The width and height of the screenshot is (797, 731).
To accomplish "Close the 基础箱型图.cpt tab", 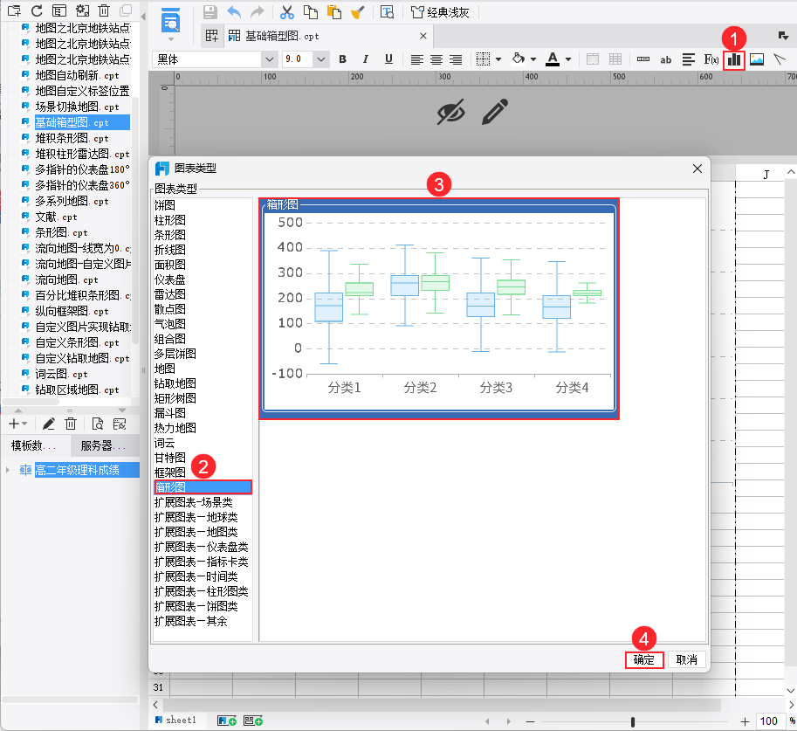I will coord(423,36).
